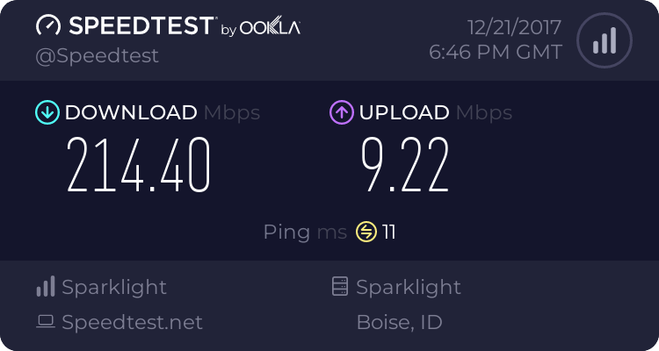Select the 9.22 upload speed value
The width and height of the screenshot is (659, 351).
click(x=405, y=166)
